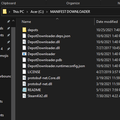Select the blank icon of DepotDownloader.dll dated 7/27/2017

pos(24,48)
